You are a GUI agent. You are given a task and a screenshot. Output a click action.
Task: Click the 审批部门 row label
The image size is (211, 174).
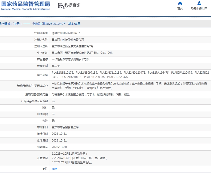42,127
